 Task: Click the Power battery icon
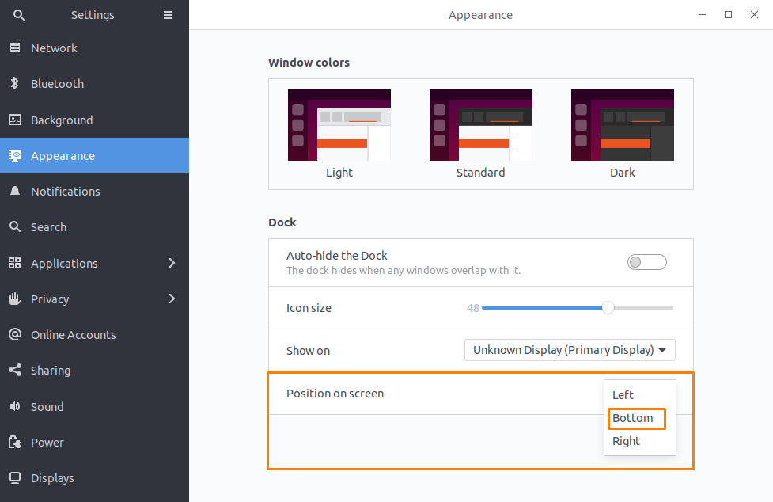pos(15,443)
